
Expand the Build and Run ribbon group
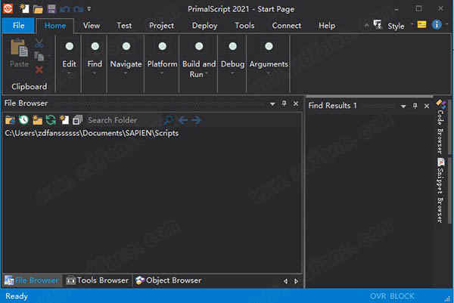(199, 59)
